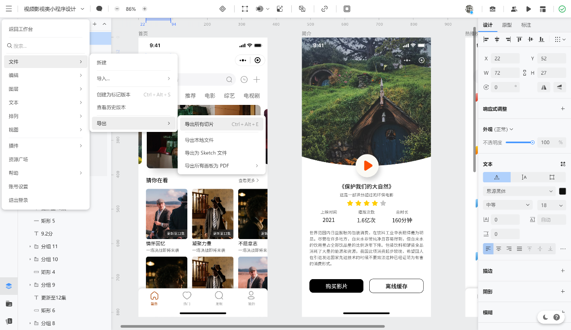Adjust the 不透明度 opacity slider
The height and width of the screenshot is (330, 571).
point(520,142)
